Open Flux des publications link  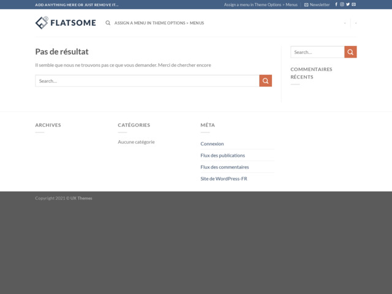(x=222, y=155)
